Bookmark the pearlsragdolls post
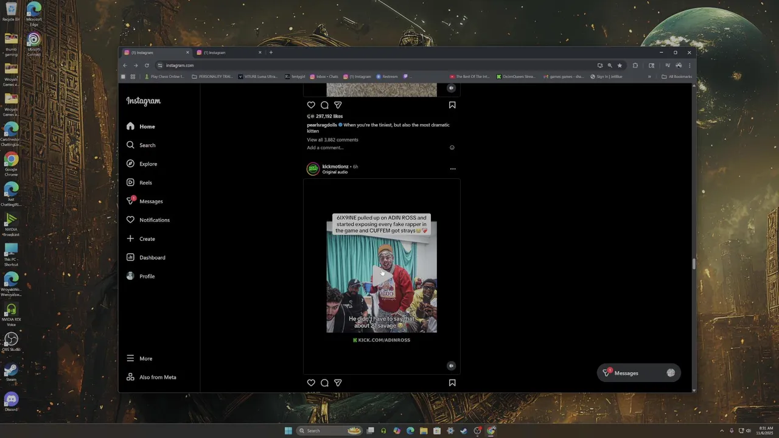Image resolution: width=779 pixels, height=438 pixels. click(x=452, y=105)
